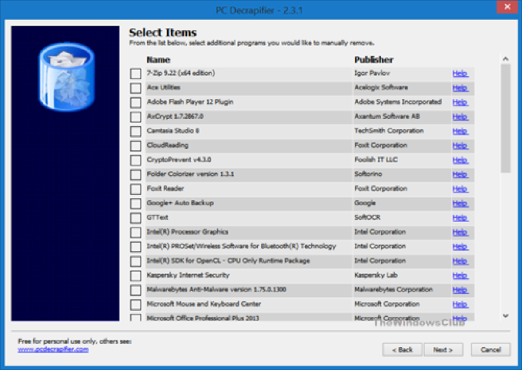Open Help link for Microsoft Mouse and Keyboard Center
Viewport: 522px width, 370px height.
460,304
